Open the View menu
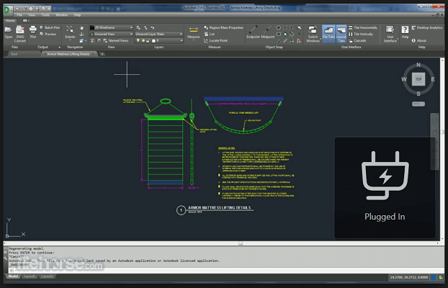Screen dimensions: 448x288 click(x=32, y=15)
